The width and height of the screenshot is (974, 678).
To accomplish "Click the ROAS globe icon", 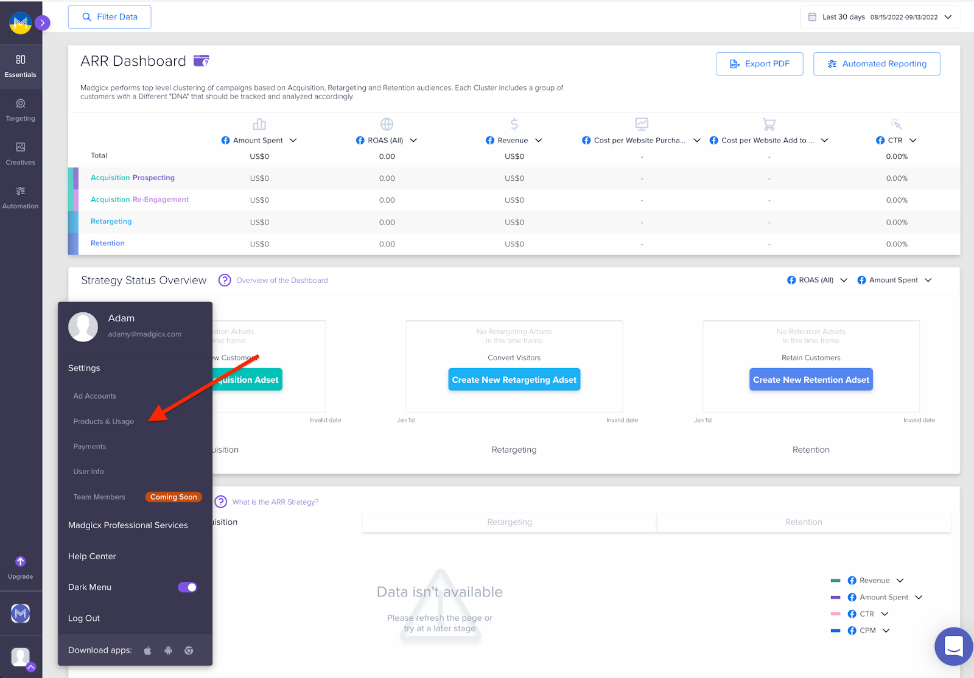I will pyautogui.click(x=387, y=124).
